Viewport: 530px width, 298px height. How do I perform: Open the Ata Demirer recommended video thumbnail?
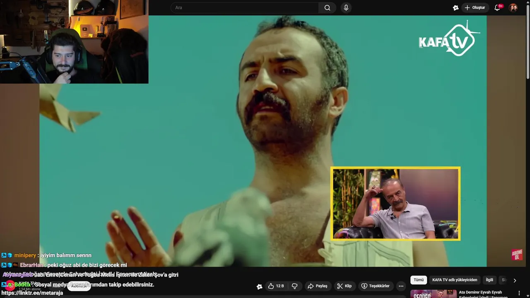coord(434,294)
